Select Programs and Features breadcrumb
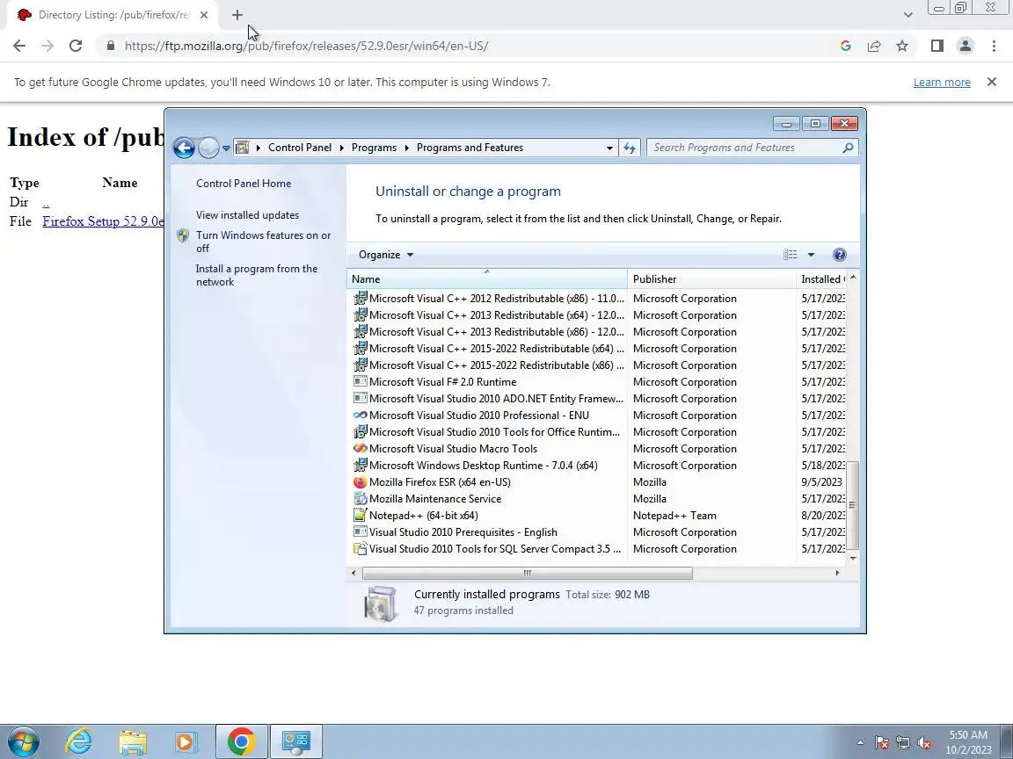Screen dimensions: 1013x759 (x=470, y=148)
